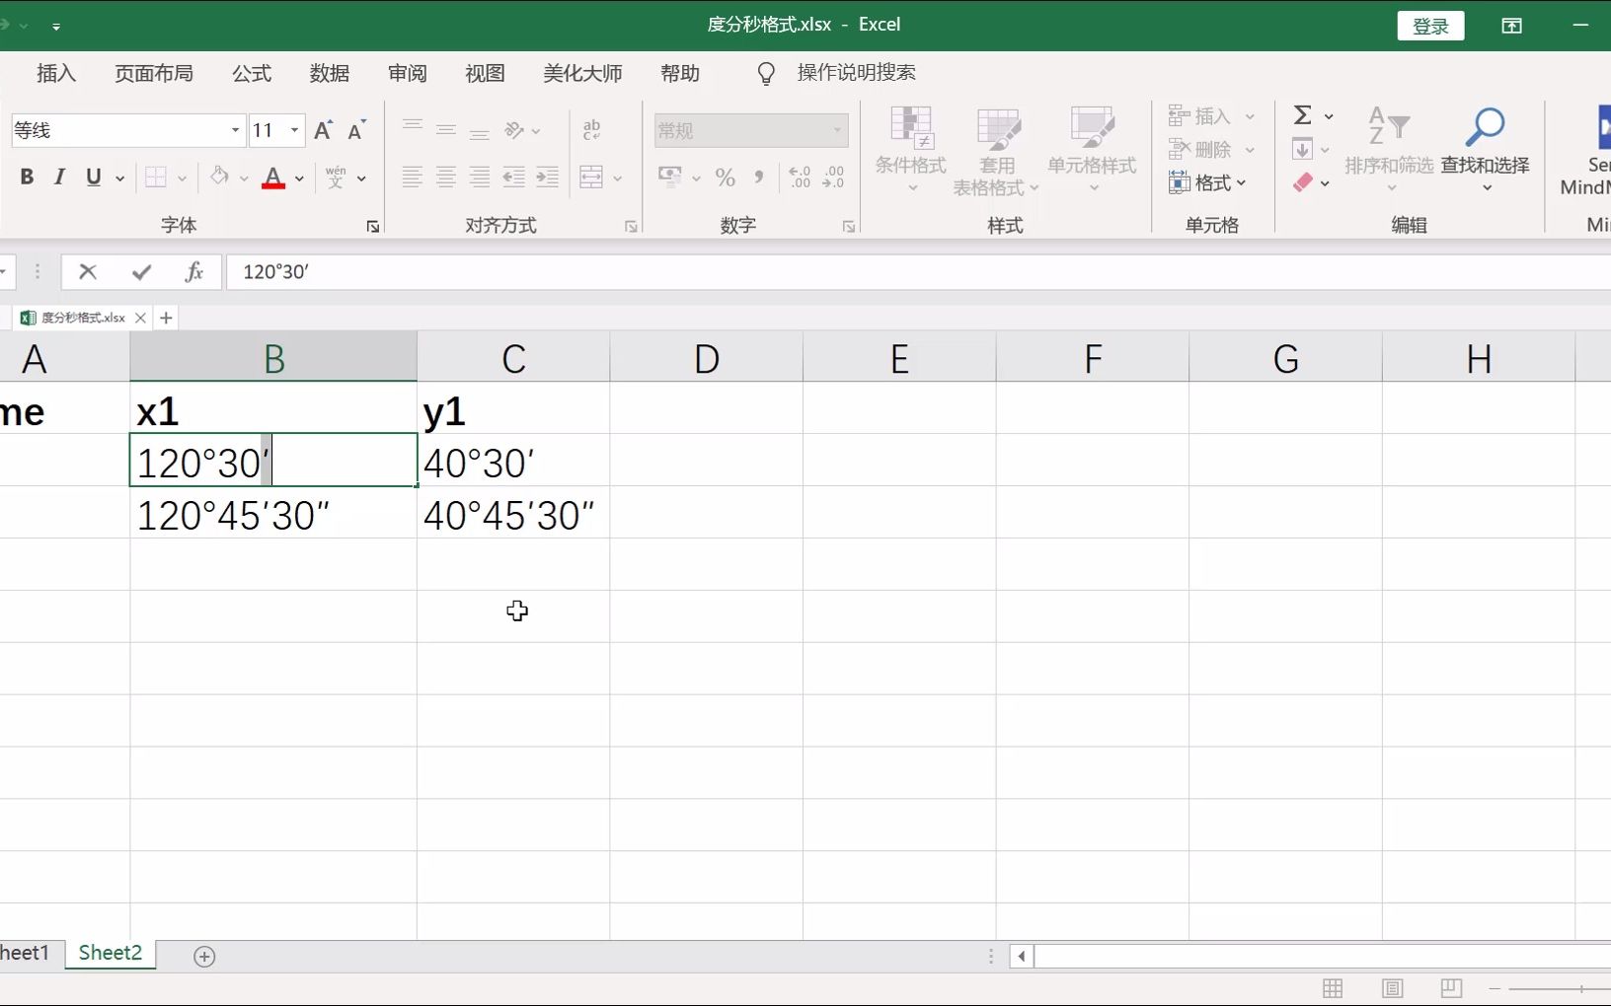
Task: Open the font color swatch dropdown
Action: (x=301, y=178)
